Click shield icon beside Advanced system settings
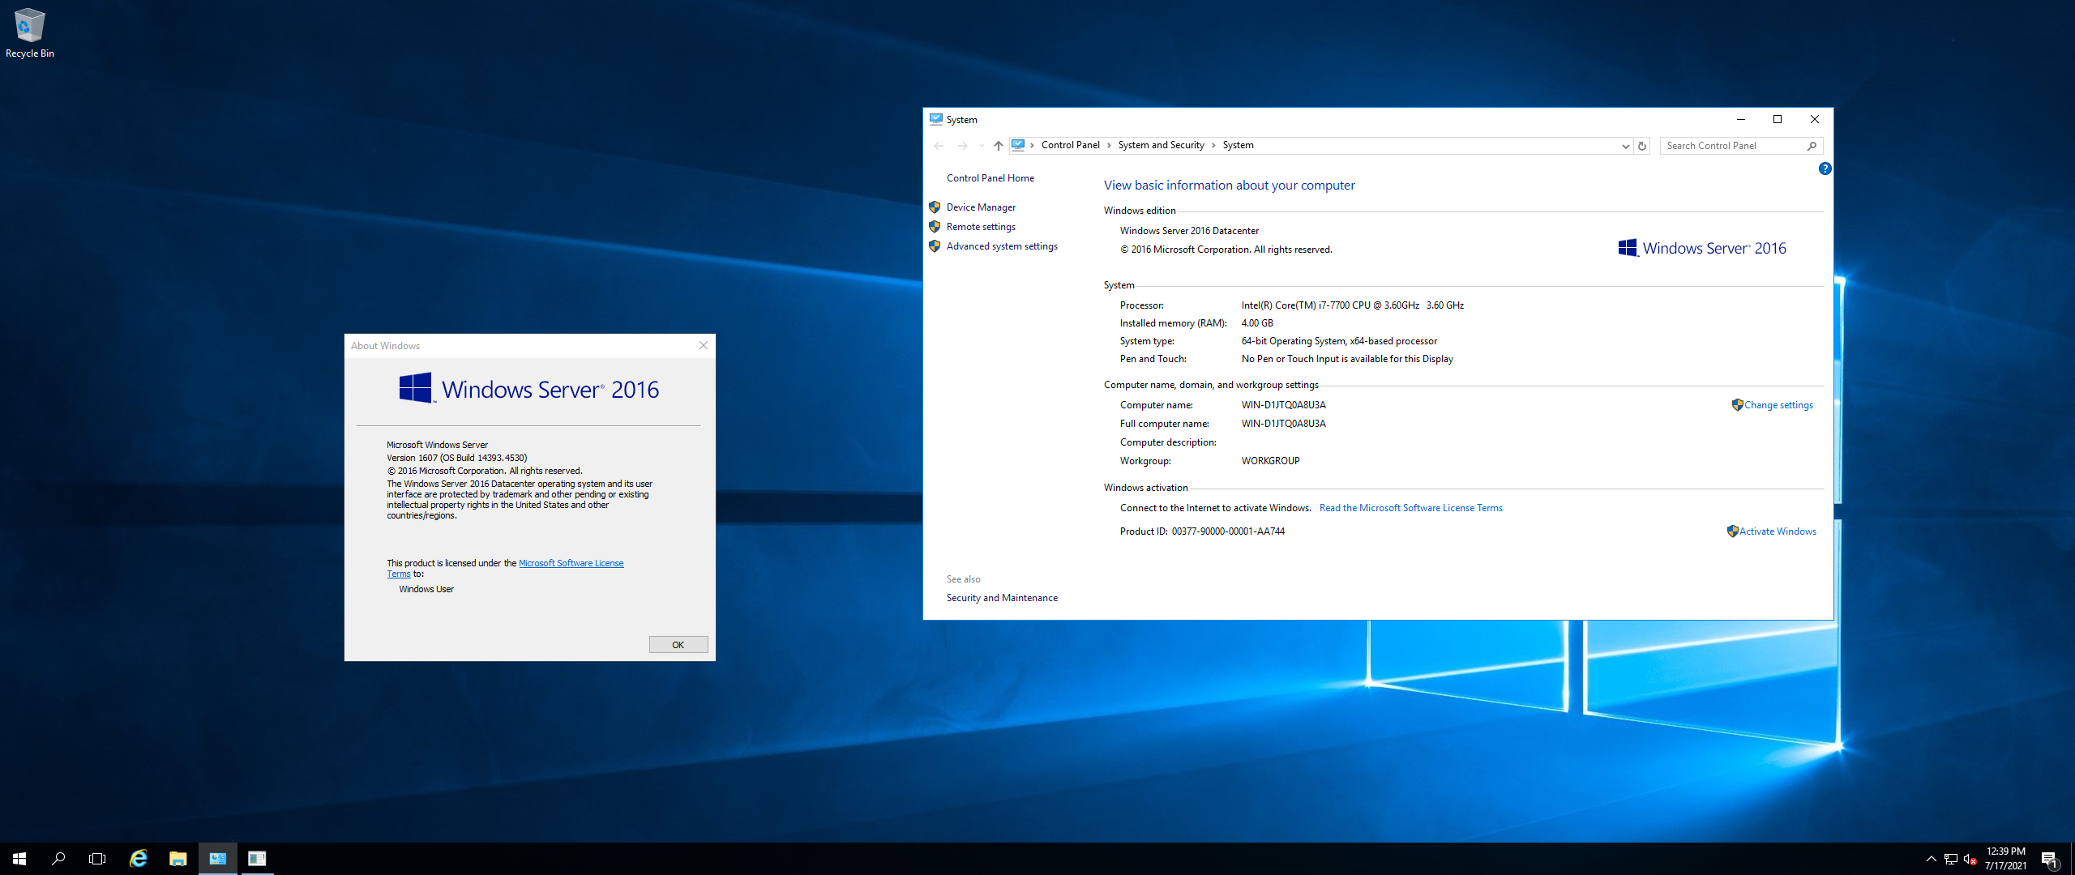Screen dimensions: 2075x875 (935, 246)
